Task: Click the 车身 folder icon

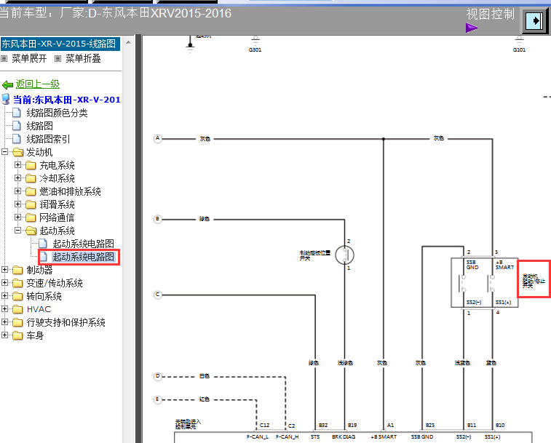Action: [17, 336]
